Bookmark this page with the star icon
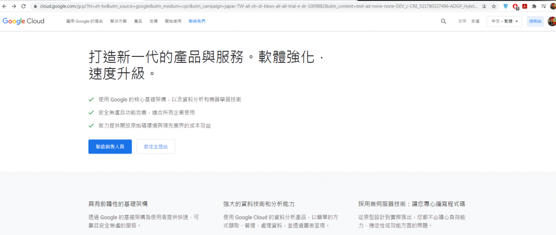The image size is (556, 235). pyautogui.click(x=494, y=7)
